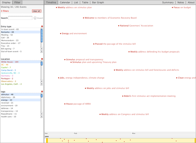The image size is (196, 143).
Task: Click Location list scroll down arrow
Action: [x=42, y=84]
